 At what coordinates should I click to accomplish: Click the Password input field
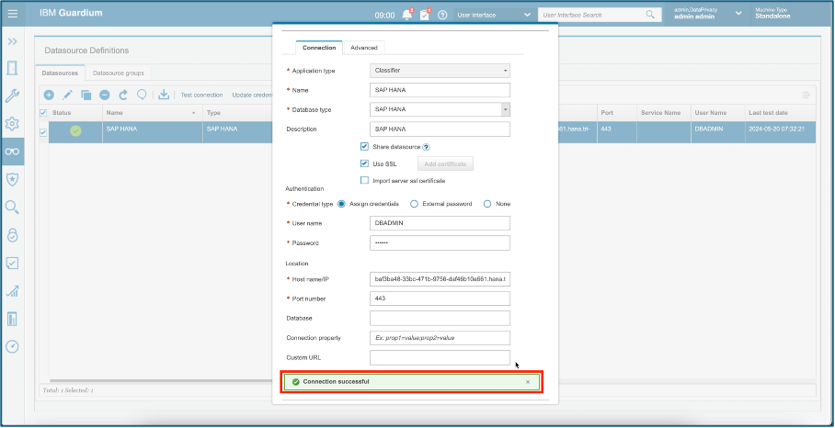tap(440, 243)
